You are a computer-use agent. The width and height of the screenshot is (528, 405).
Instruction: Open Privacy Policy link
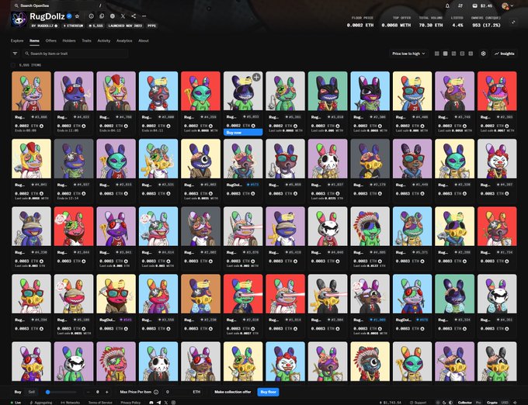click(x=130, y=403)
